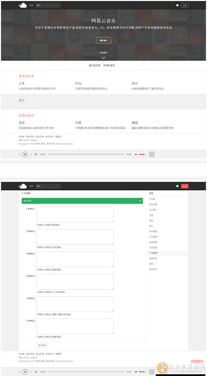Mute audio with the landing page speaker icon

(x=136, y=155)
